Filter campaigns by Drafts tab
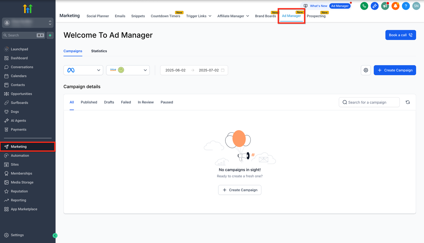Screen dimensions: 424x243 (109, 102)
